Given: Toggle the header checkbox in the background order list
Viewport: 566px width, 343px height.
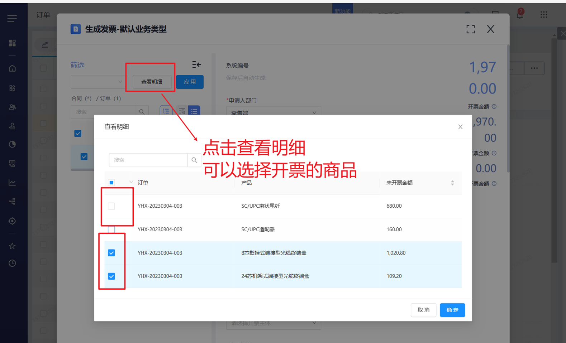Looking at the screenshot, I should coord(43,68).
